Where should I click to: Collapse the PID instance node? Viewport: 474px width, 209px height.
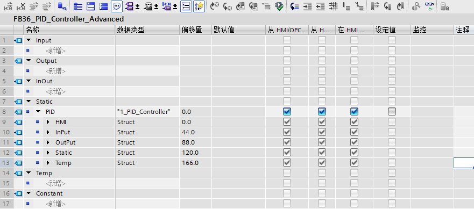38,112
